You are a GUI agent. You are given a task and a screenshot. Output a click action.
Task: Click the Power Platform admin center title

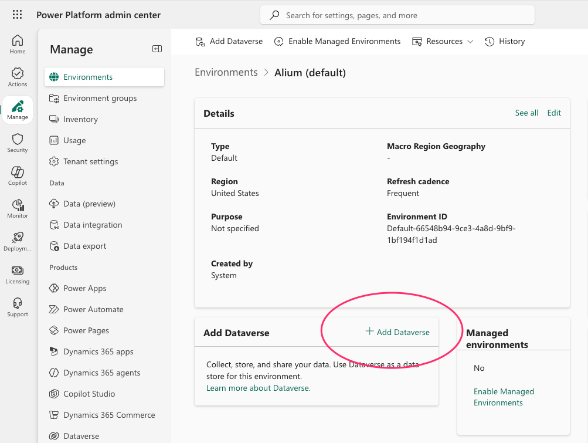click(98, 15)
